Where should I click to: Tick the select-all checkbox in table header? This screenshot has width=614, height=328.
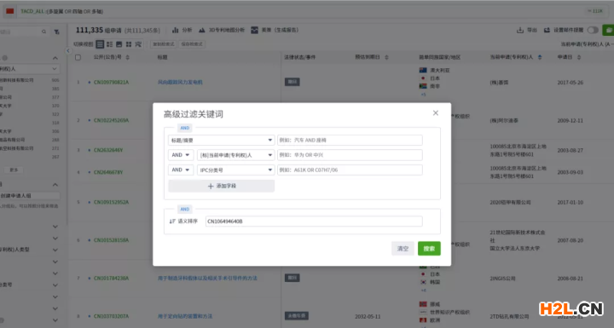tap(78, 58)
